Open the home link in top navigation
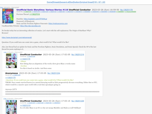The width and height of the screenshot is (152, 114). pos(50,2)
